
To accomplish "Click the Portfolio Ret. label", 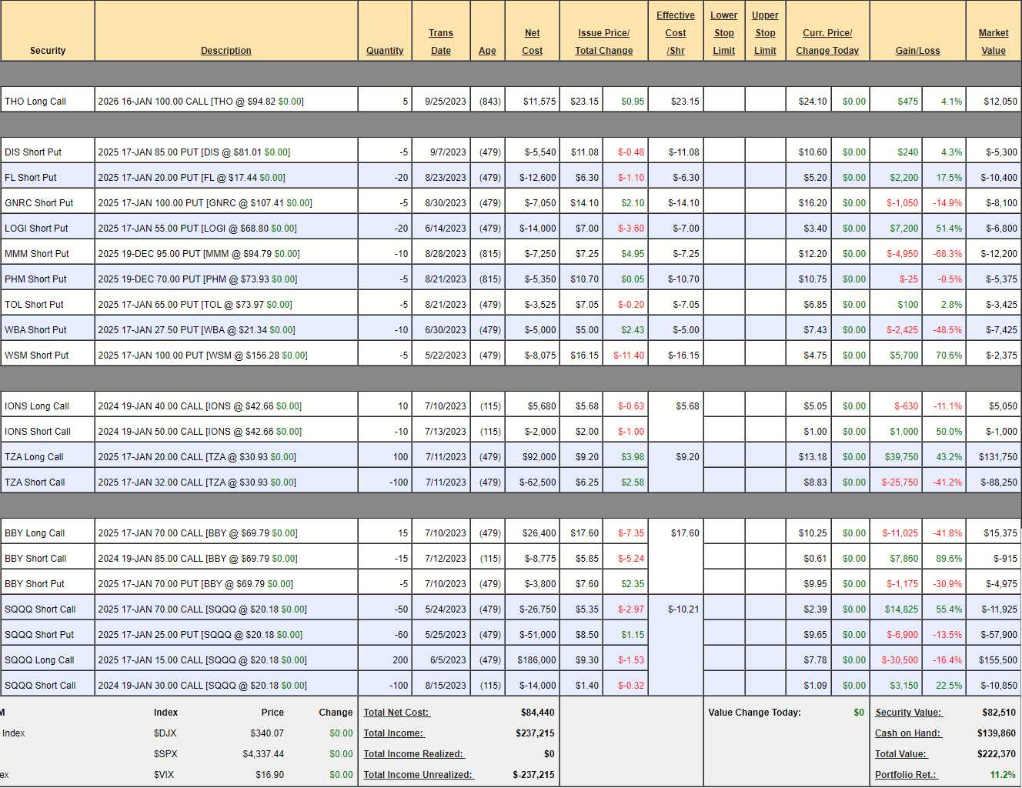I will coord(905,775).
